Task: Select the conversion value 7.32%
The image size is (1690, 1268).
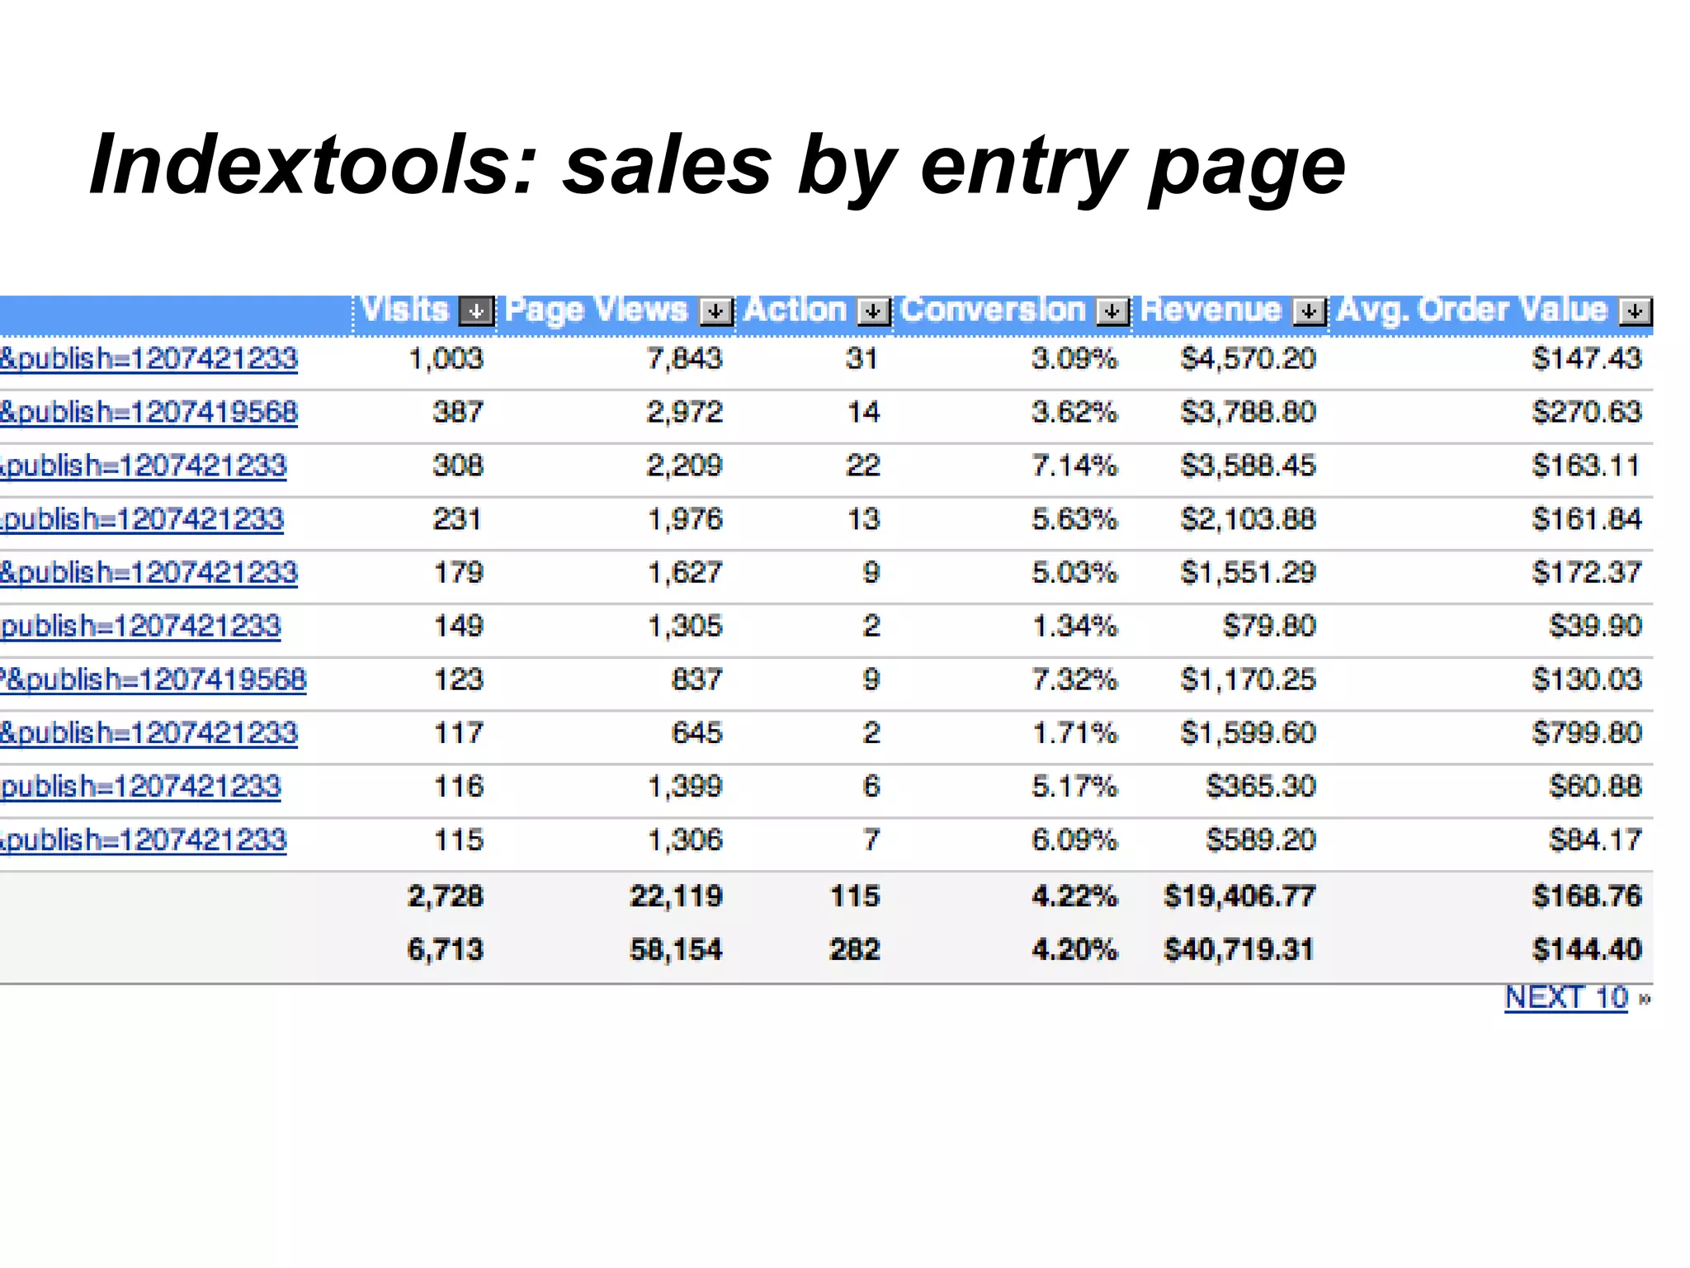Action: click(x=1074, y=680)
